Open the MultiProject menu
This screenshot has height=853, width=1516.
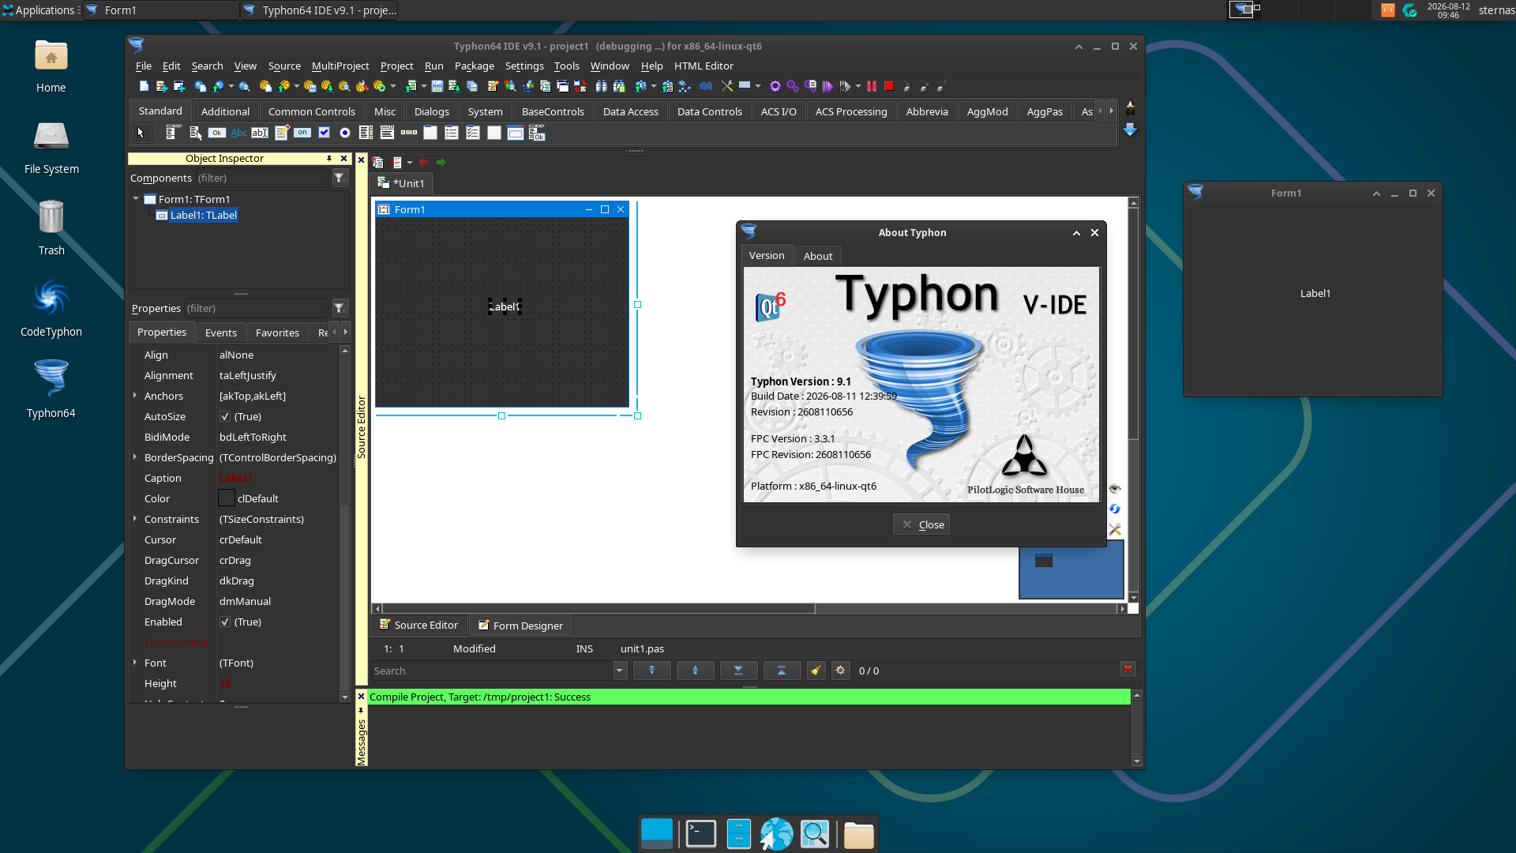(x=340, y=66)
